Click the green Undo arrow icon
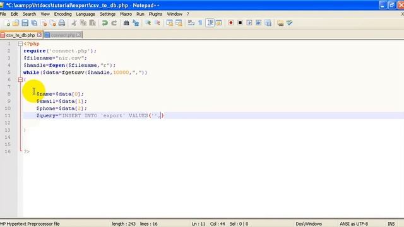This screenshot has width=404, height=227. pos(105,23)
